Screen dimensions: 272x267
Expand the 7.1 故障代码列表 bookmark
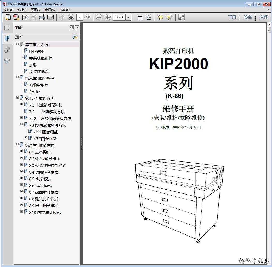coord(21,104)
